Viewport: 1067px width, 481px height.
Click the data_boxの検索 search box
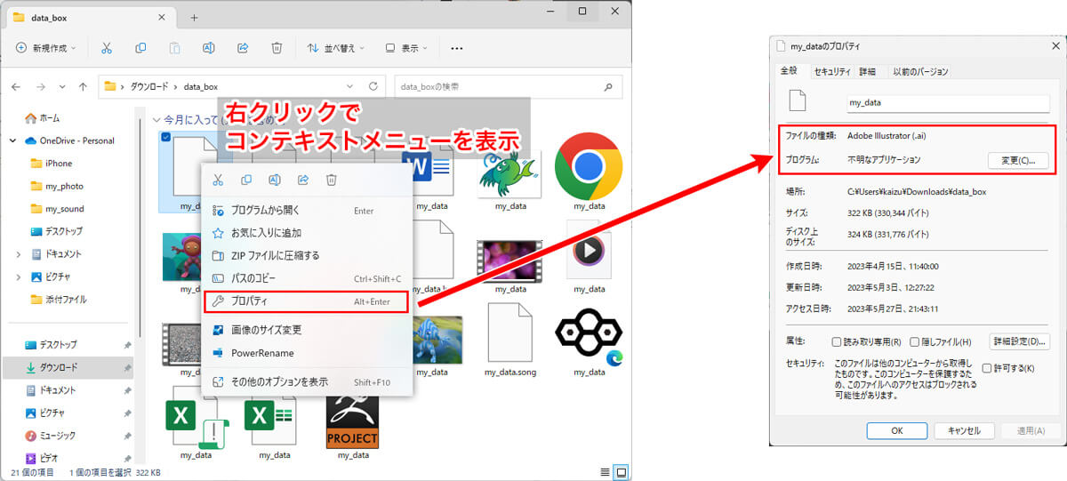click(509, 86)
